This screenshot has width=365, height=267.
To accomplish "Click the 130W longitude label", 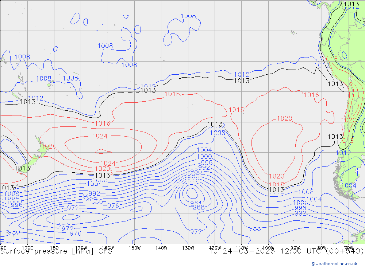I will pos(188,248).
